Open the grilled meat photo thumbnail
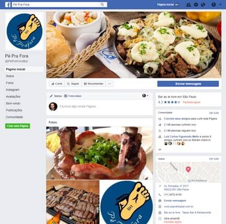 coord(73,202)
